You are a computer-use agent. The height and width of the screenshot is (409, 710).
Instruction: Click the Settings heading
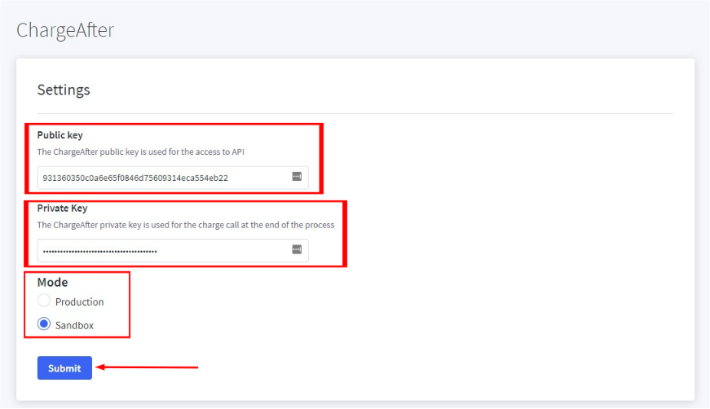[64, 90]
